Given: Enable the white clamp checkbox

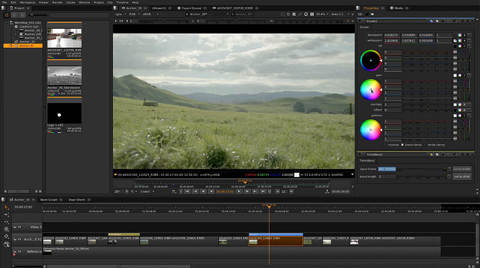Looking at the screenshot, I should click(x=425, y=145).
